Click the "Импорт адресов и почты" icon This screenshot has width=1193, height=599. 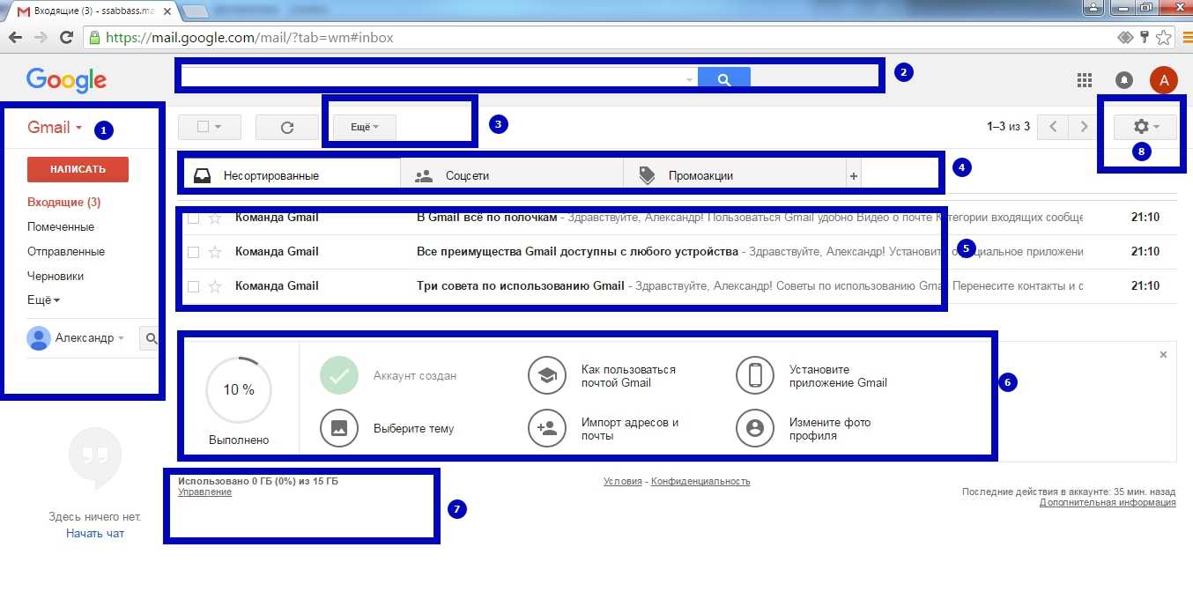coord(546,428)
